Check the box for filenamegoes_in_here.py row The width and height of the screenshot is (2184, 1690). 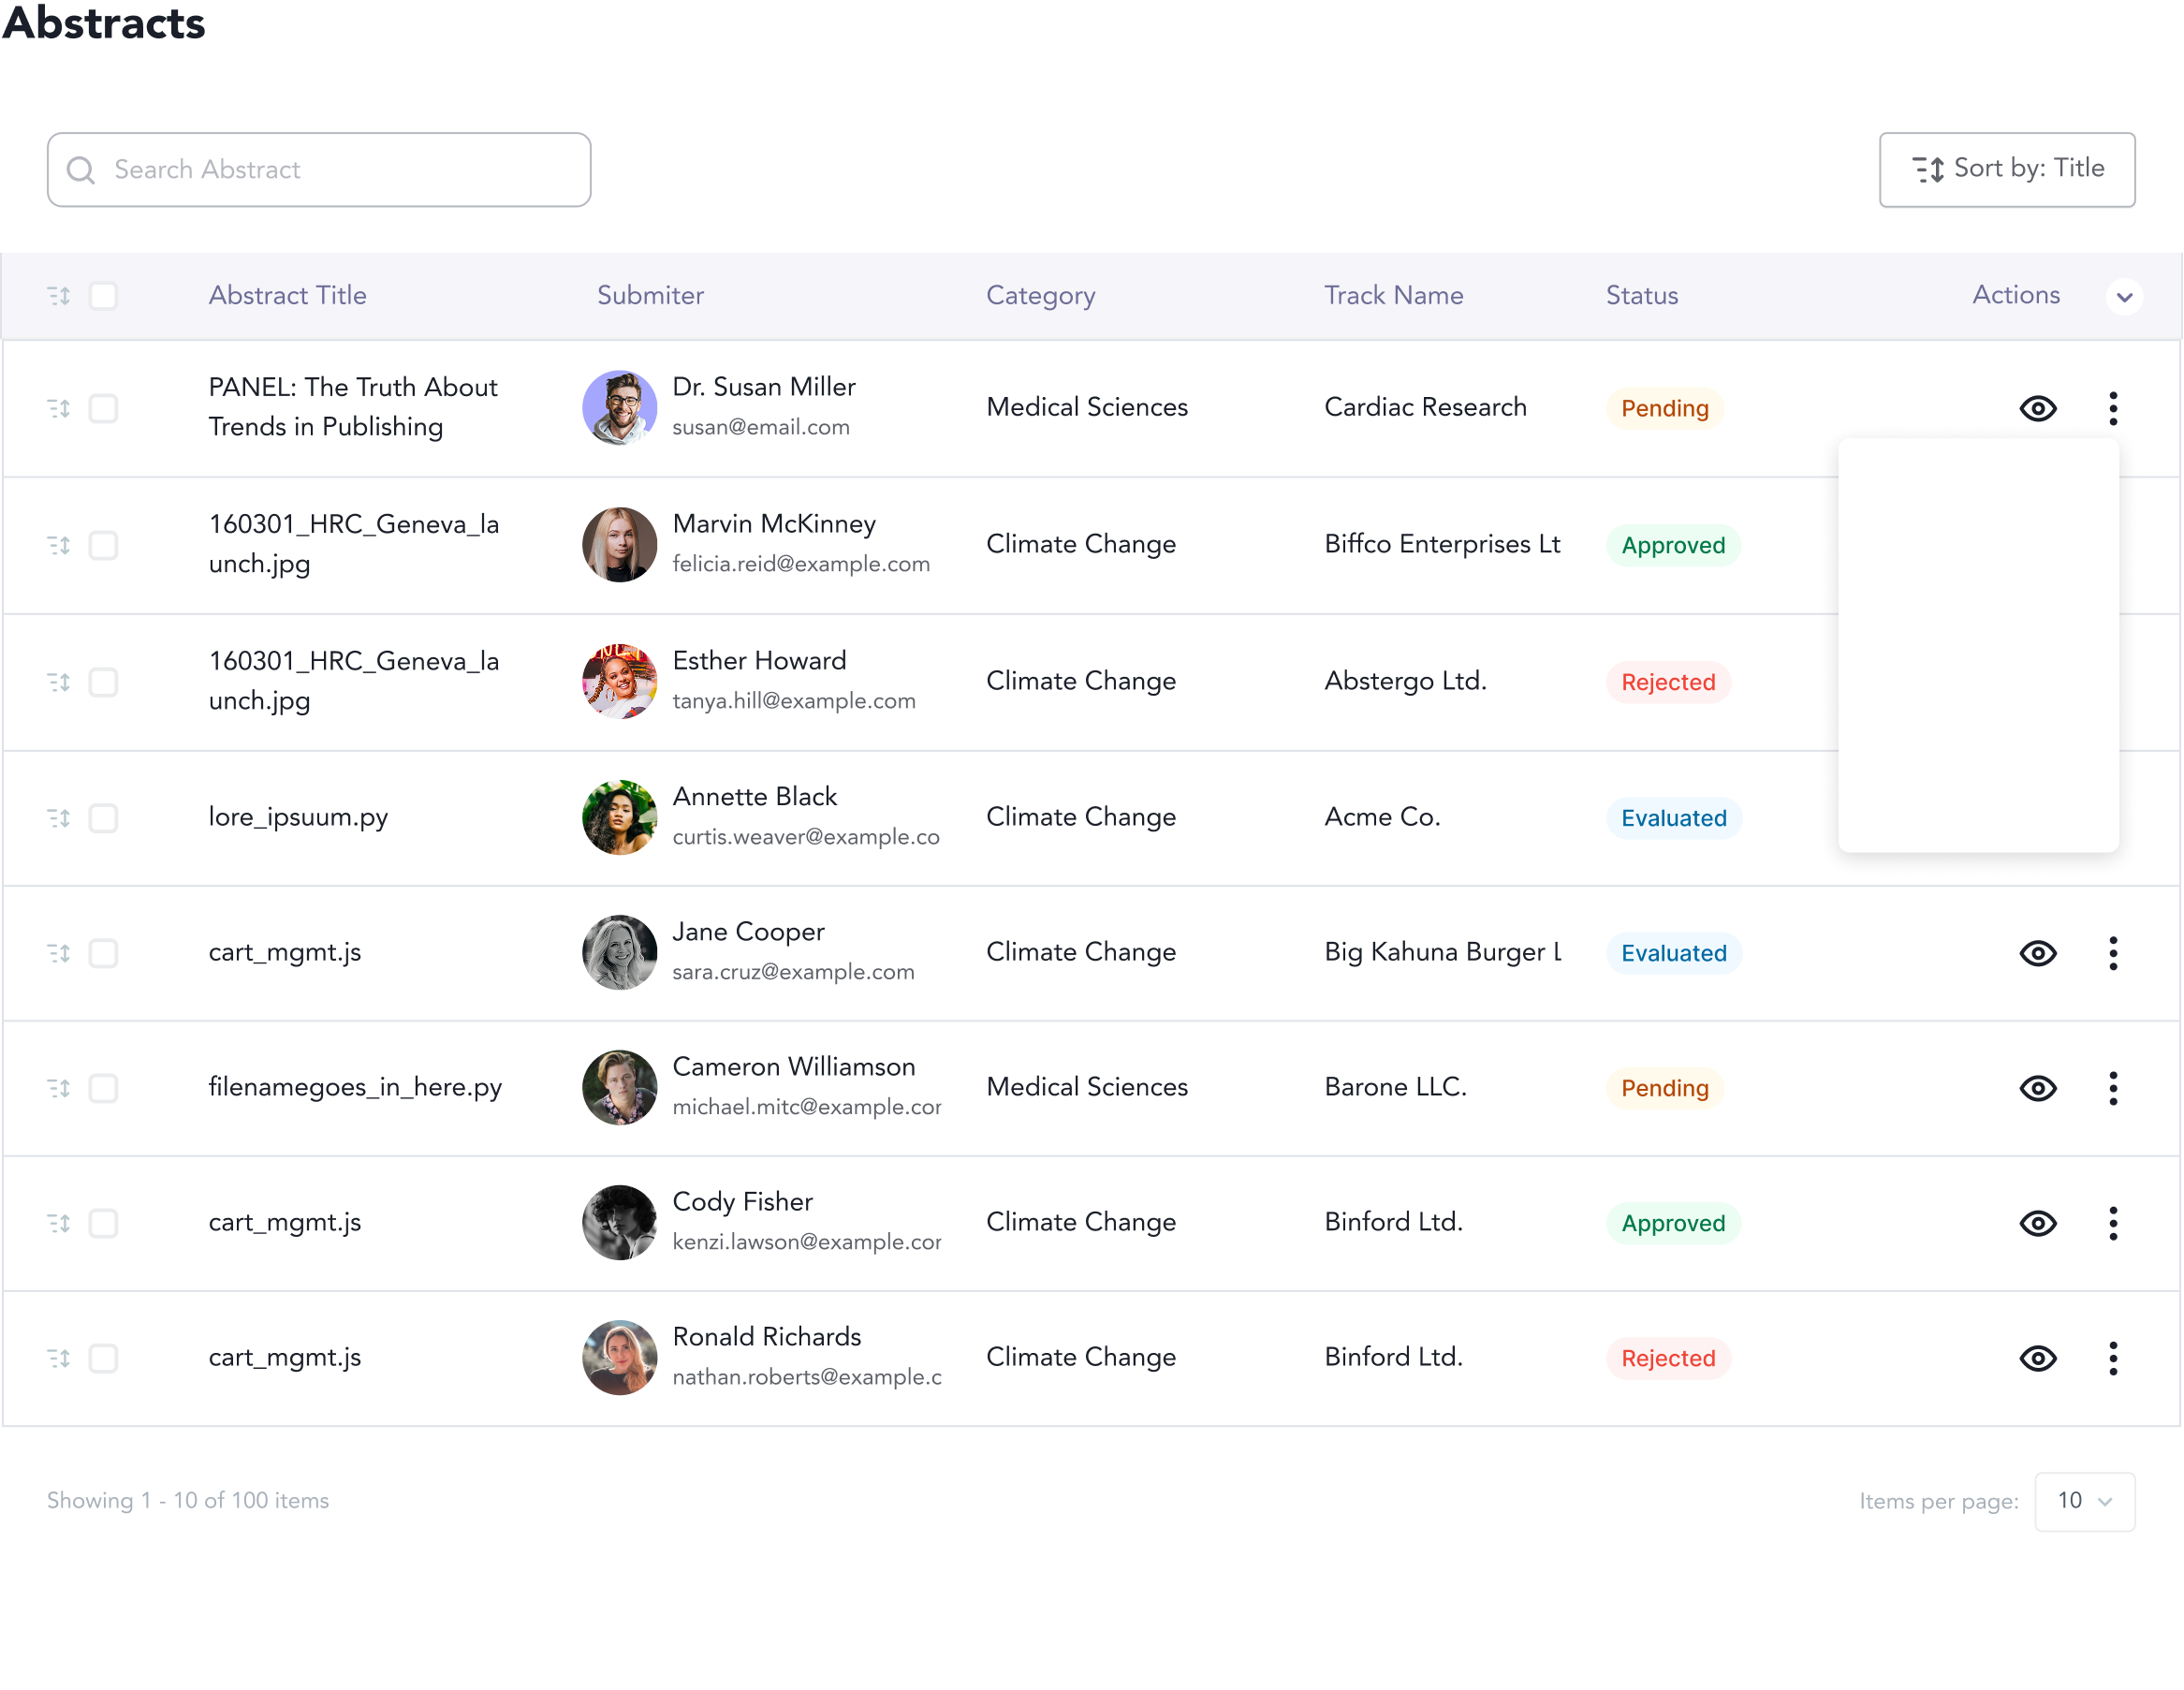point(103,1088)
